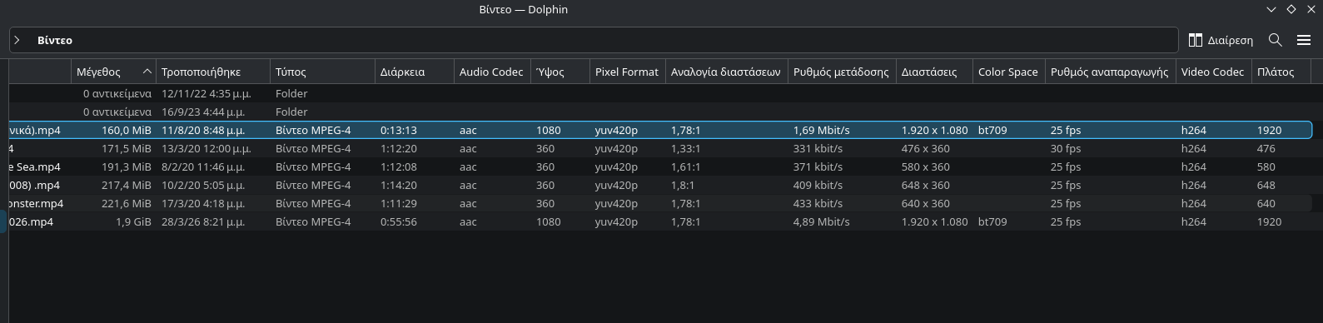Sort by Ρυθμός μετάδοσης column header

842,72
